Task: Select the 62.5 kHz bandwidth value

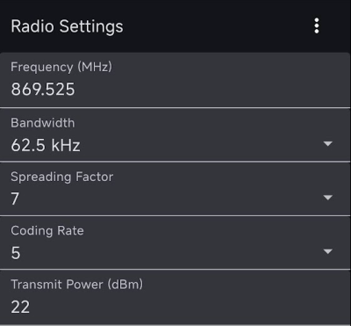Action: (46, 145)
